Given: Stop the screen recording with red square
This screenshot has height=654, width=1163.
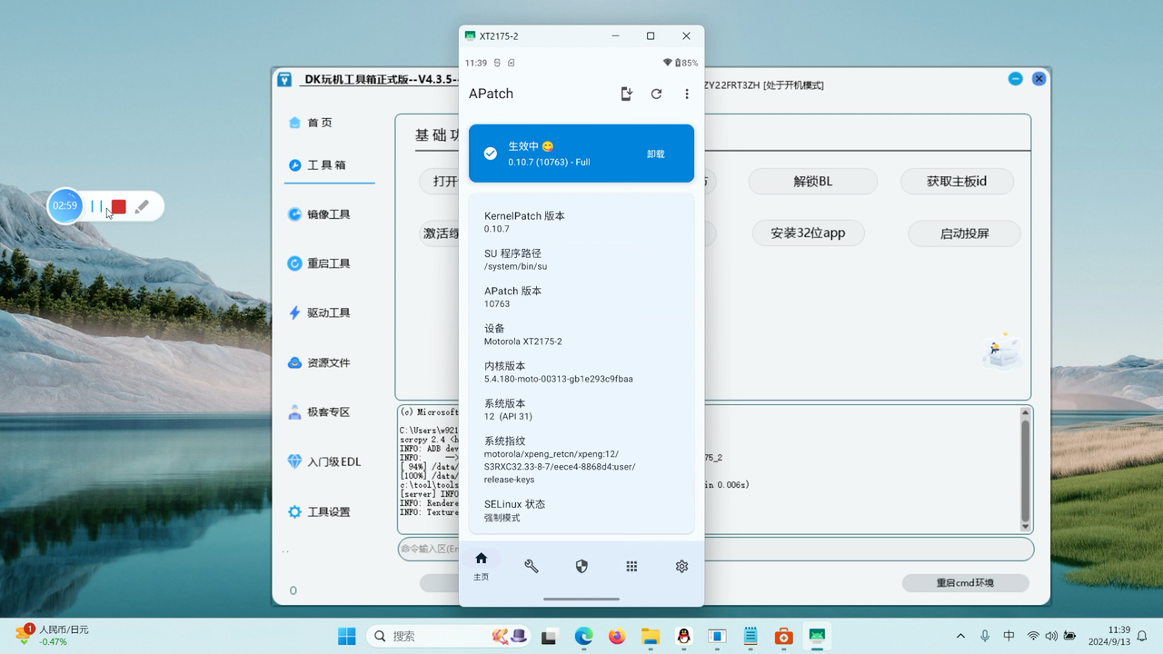Looking at the screenshot, I should (118, 207).
